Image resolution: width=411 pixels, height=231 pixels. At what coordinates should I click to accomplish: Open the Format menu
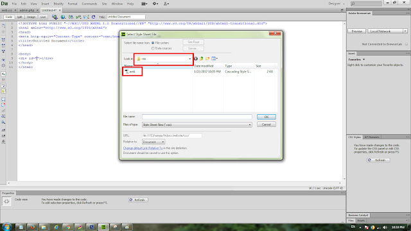[73, 4]
